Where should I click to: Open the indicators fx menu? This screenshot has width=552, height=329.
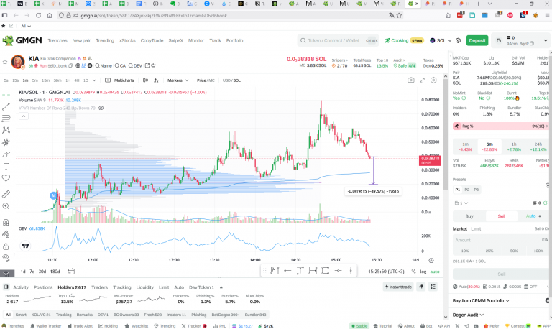(x=156, y=80)
